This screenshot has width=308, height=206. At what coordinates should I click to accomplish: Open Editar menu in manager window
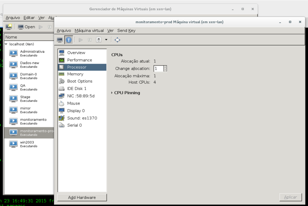29,18
